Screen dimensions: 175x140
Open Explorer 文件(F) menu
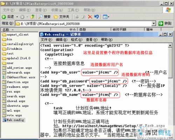pos(8,10)
